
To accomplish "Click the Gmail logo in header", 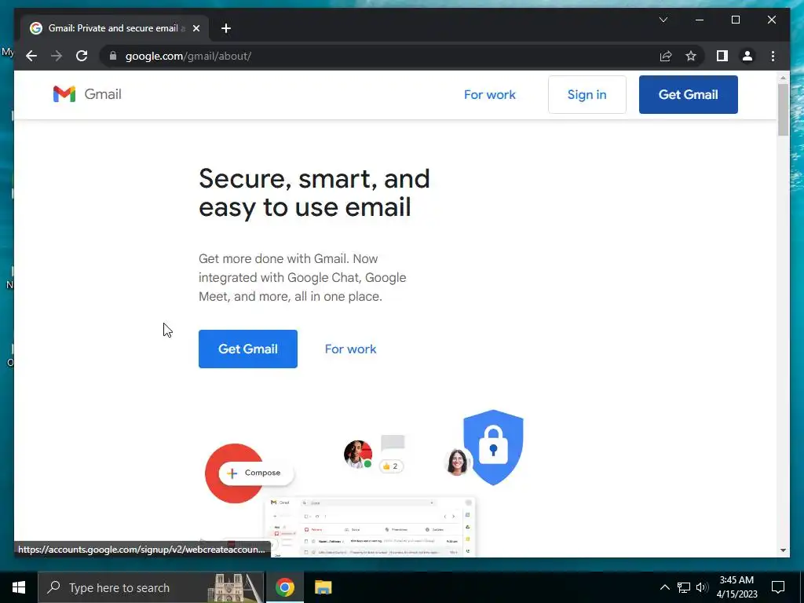I will (x=87, y=94).
